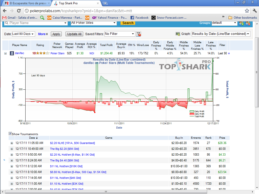Open the Gmail bookmark
This screenshot has width=259, height=194.
point(20,18)
